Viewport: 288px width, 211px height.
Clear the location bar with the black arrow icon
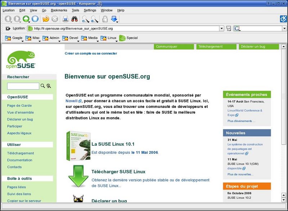tap(8, 28)
